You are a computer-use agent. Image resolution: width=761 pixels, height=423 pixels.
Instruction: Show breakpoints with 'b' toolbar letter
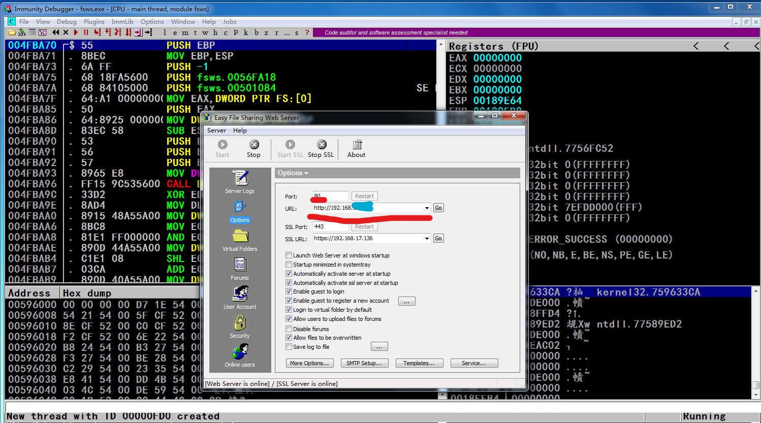coord(256,32)
